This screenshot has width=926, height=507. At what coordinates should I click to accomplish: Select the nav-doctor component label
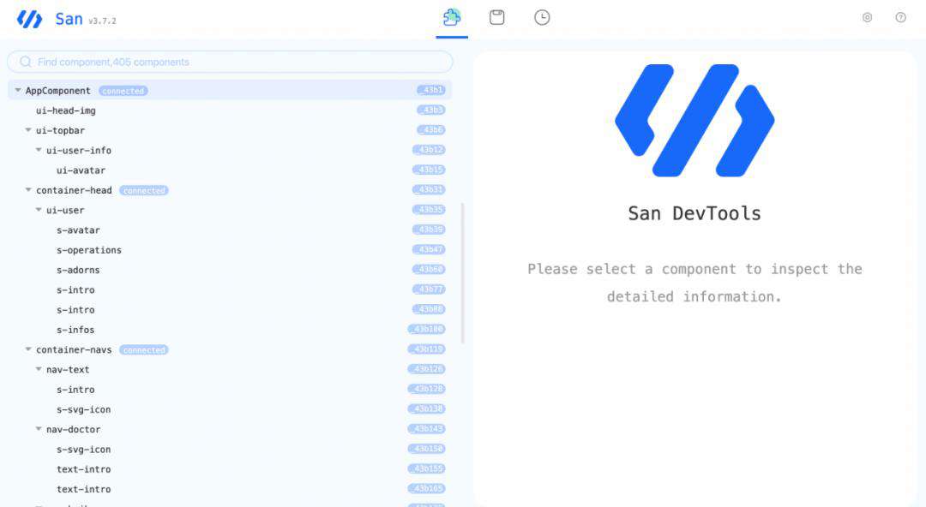click(73, 430)
